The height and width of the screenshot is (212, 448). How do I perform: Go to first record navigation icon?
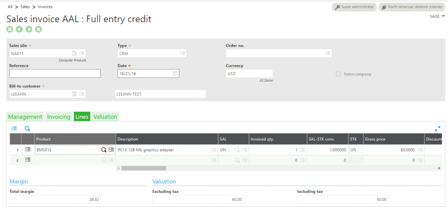[x=10, y=29]
